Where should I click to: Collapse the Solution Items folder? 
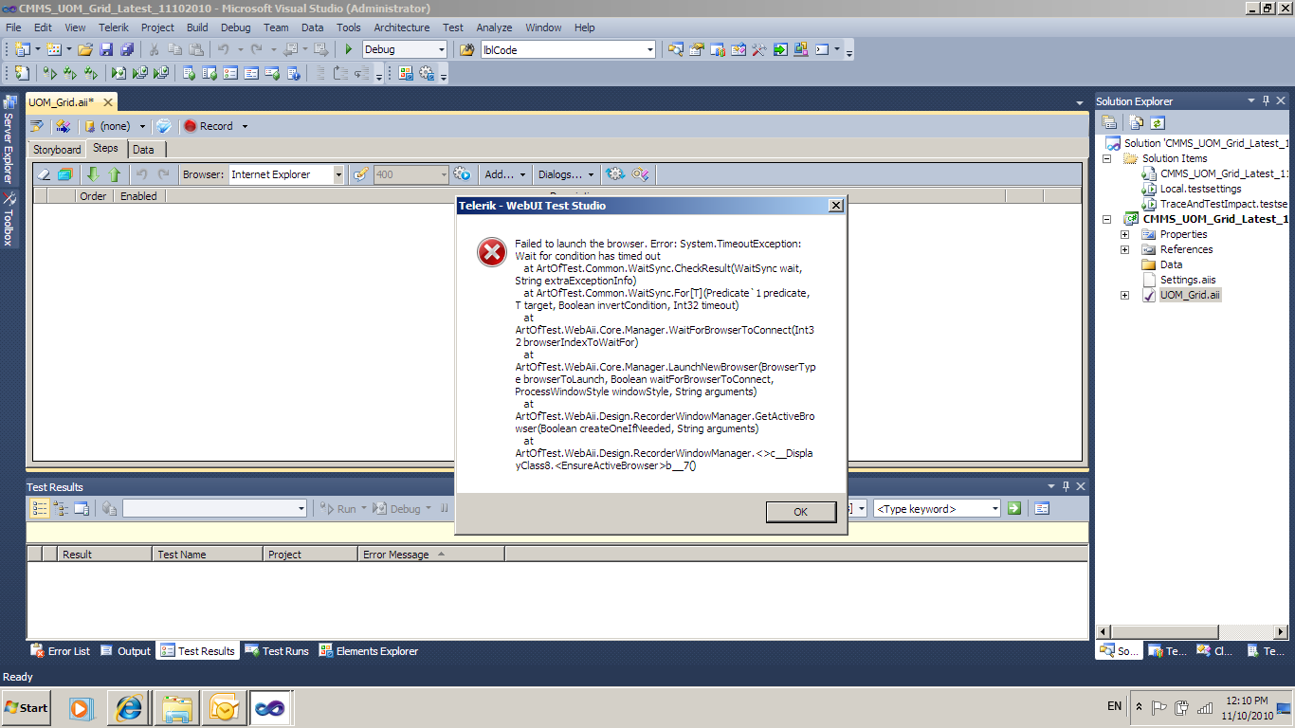pyautogui.click(x=1106, y=158)
